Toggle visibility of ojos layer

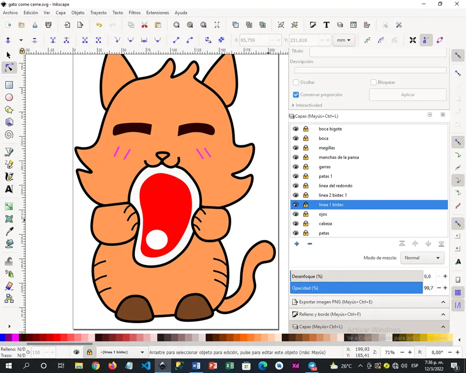296,214
